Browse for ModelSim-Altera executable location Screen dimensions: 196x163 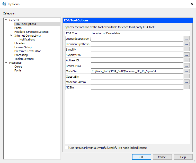(x=186, y=82)
